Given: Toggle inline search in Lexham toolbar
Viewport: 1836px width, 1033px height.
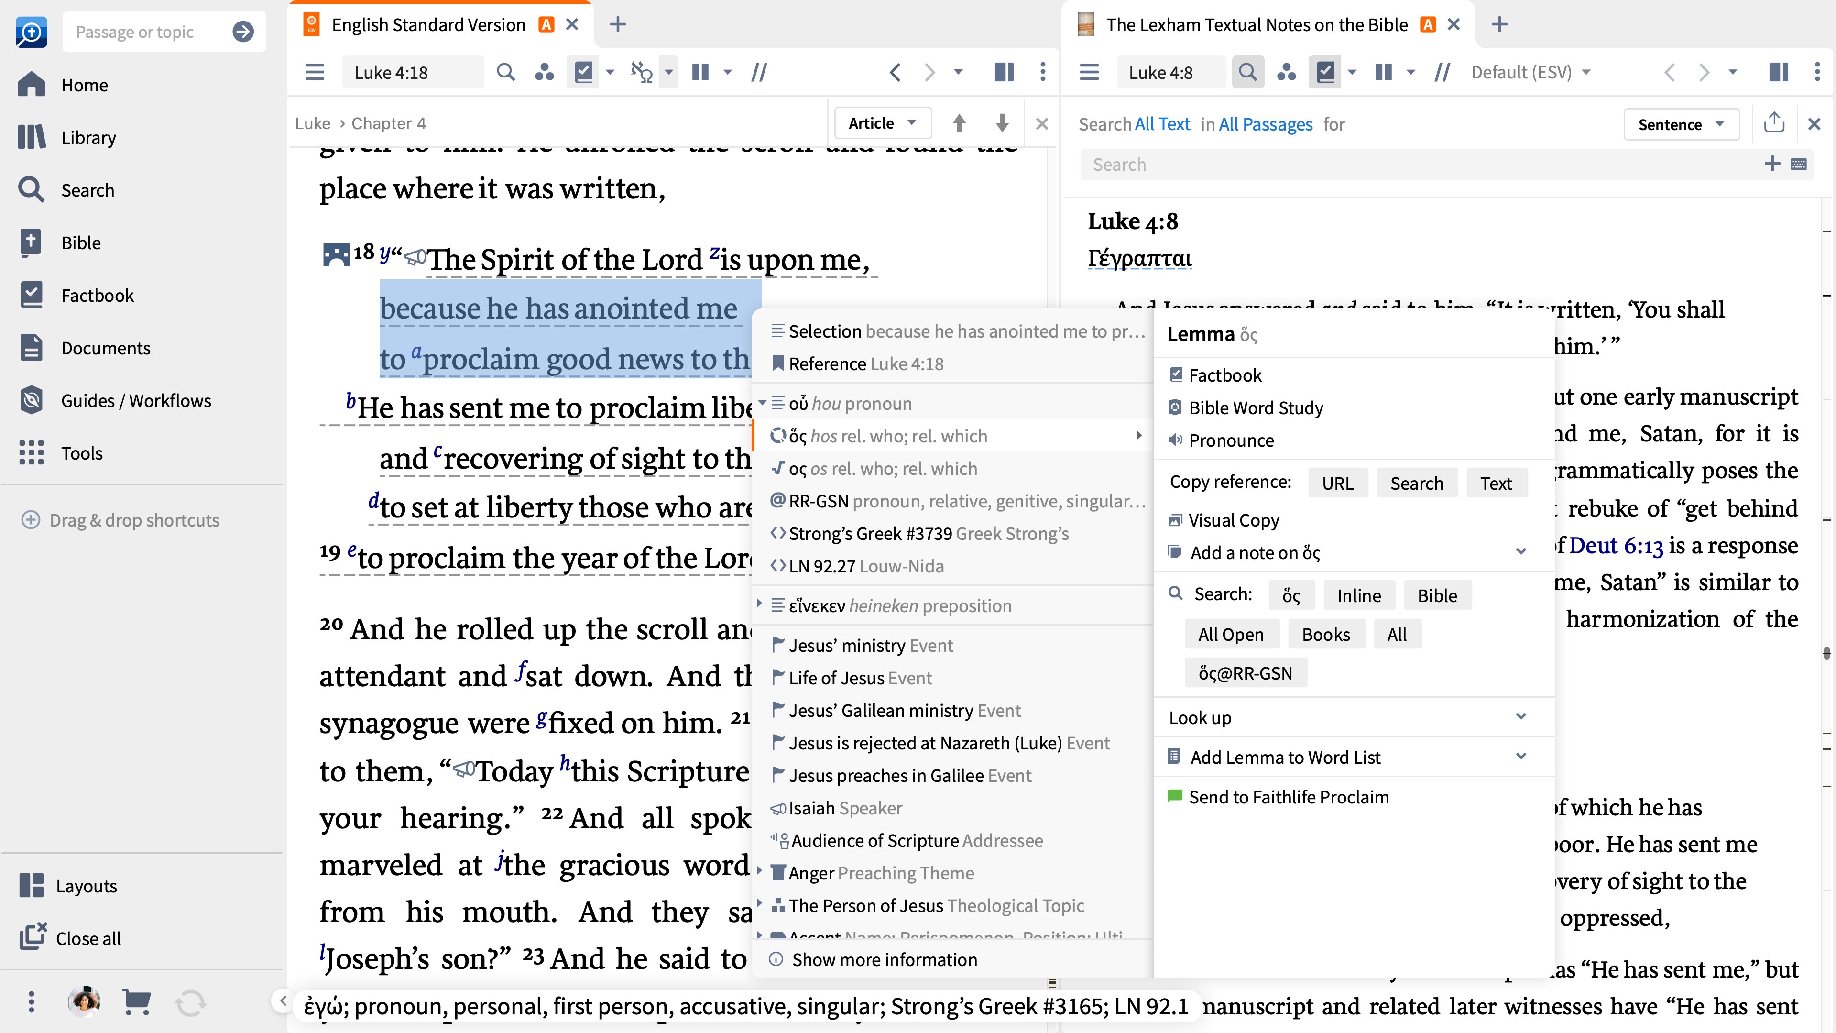Looking at the screenshot, I should 1247,72.
